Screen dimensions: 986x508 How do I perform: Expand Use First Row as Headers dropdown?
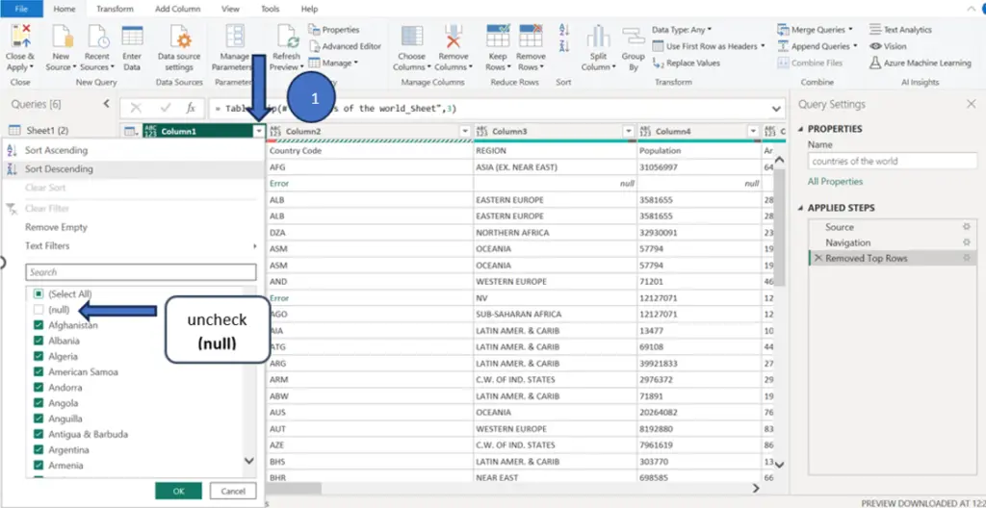pos(763,46)
